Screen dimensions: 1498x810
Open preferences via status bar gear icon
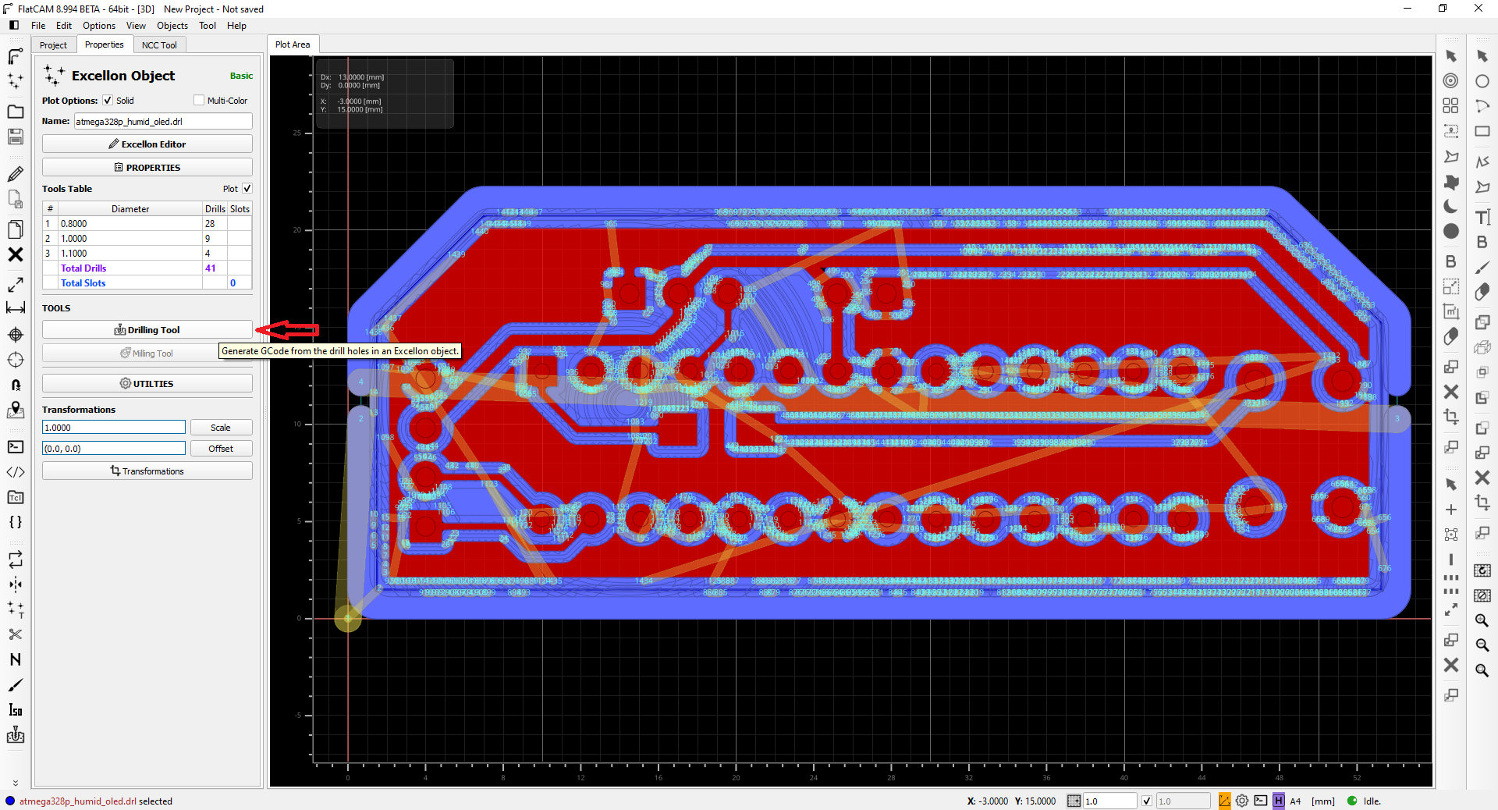[x=1242, y=801]
